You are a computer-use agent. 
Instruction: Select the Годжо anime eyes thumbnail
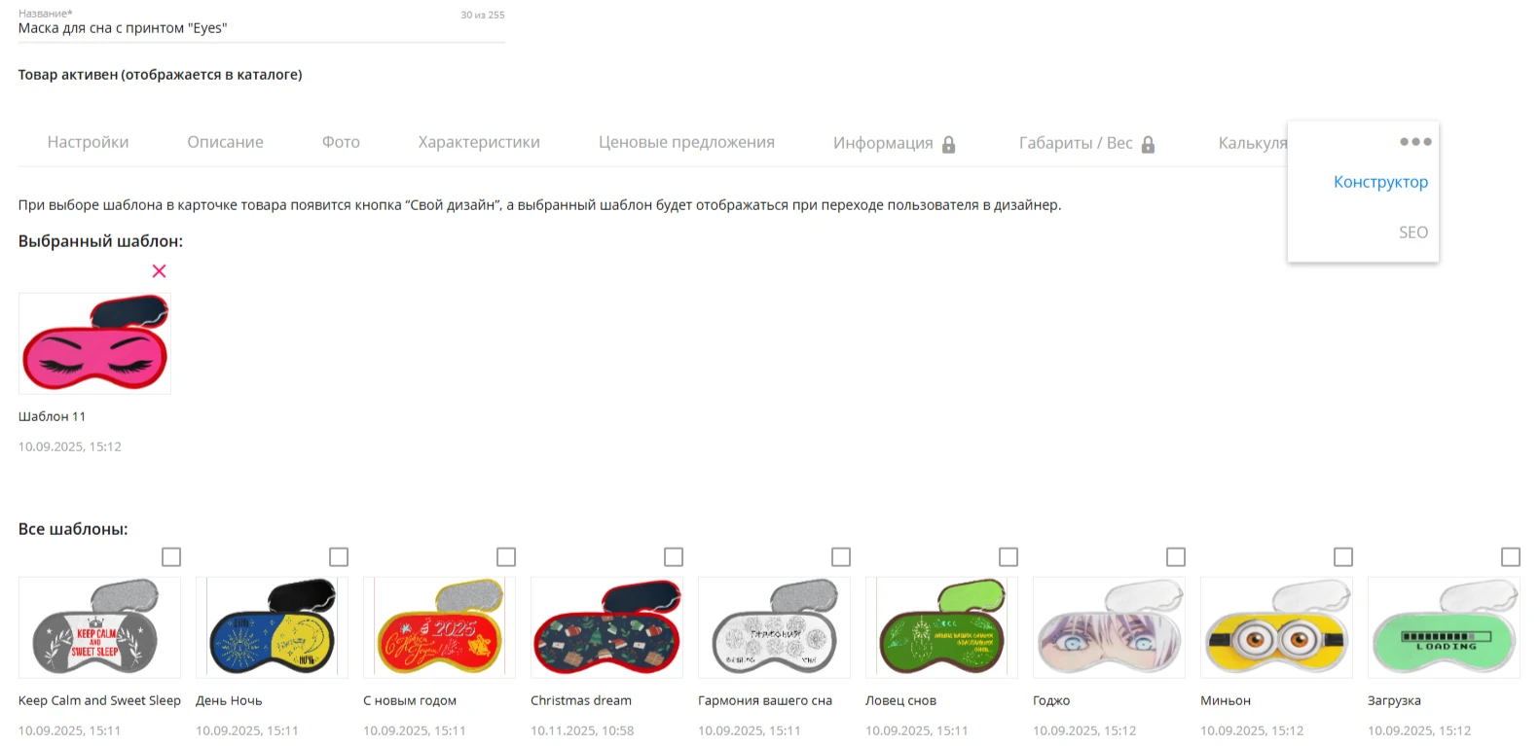pos(1109,627)
